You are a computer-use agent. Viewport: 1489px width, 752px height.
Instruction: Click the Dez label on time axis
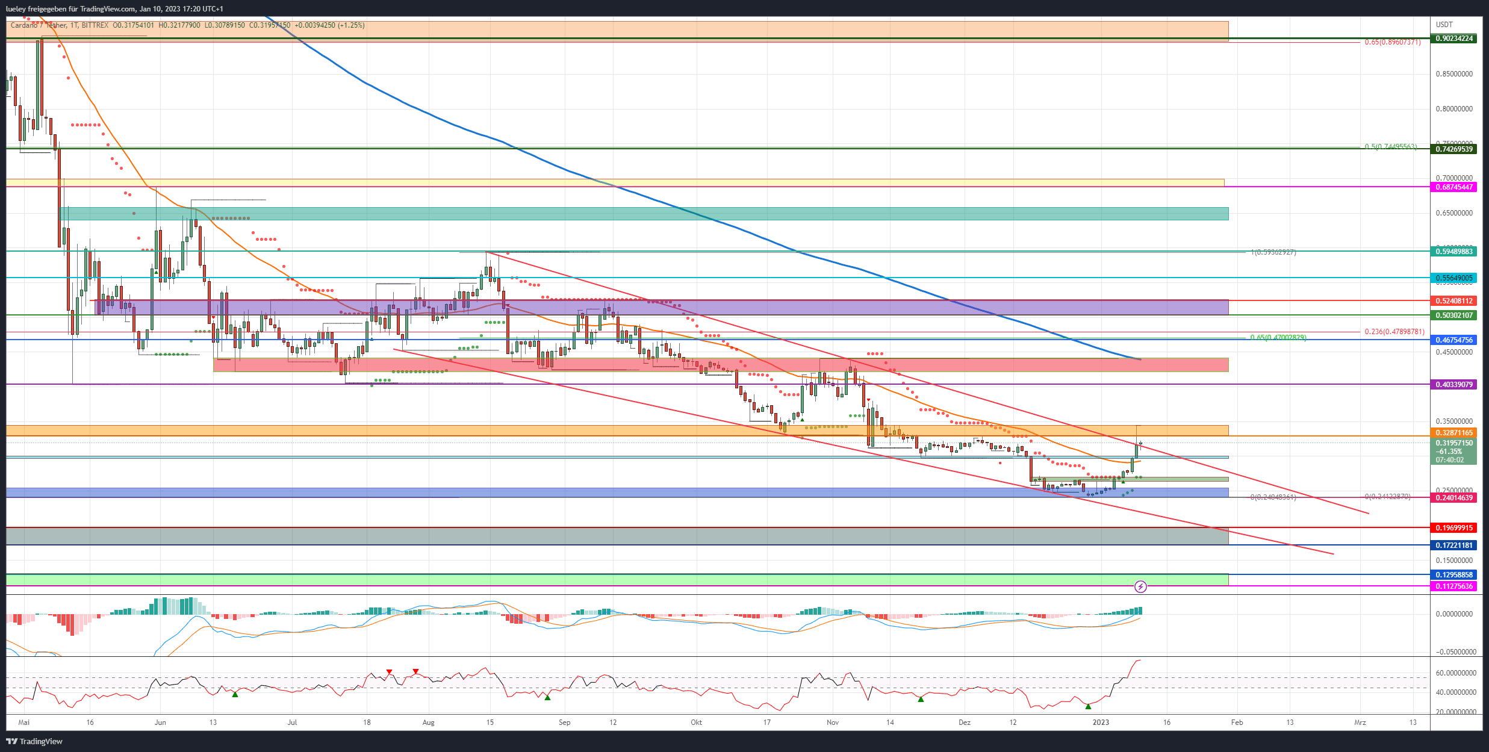tap(965, 722)
